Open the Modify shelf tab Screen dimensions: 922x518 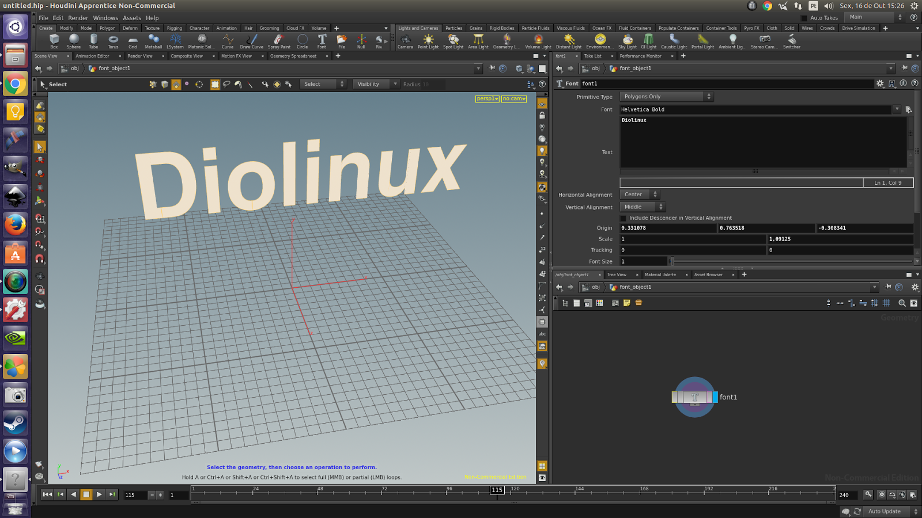point(67,28)
